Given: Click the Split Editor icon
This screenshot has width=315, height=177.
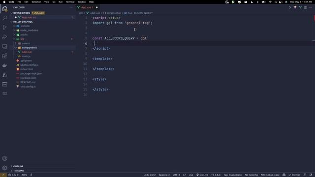Looking at the screenshot, I should [x=305, y=7].
